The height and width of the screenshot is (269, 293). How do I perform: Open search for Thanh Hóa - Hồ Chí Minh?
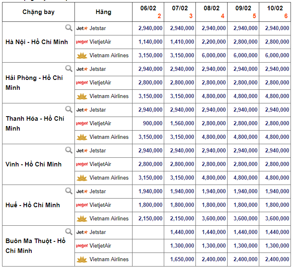pyautogui.click(x=69, y=109)
